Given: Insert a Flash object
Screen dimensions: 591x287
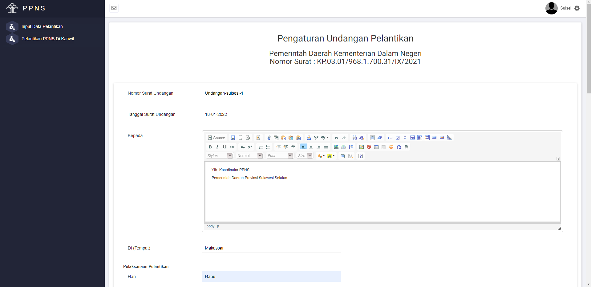Looking at the screenshot, I should pyautogui.click(x=369, y=147).
